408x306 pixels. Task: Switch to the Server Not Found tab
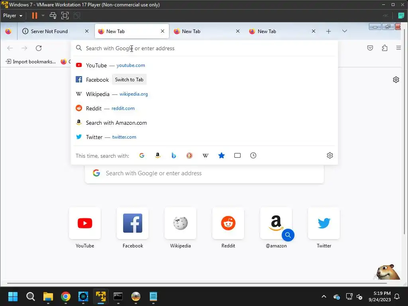click(x=49, y=31)
